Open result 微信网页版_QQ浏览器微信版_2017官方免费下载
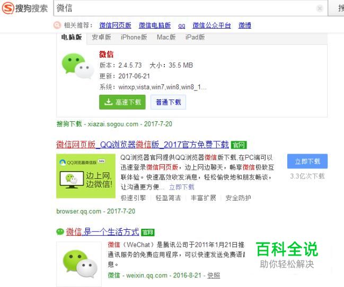Screen dimensions: 344x287 pyautogui.click(x=143, y=145)
